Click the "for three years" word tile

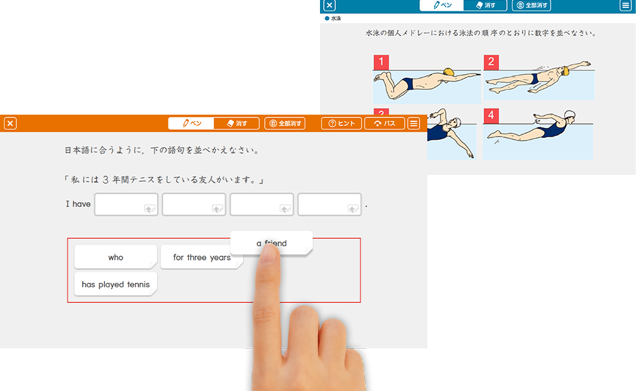tap(201, 257)
